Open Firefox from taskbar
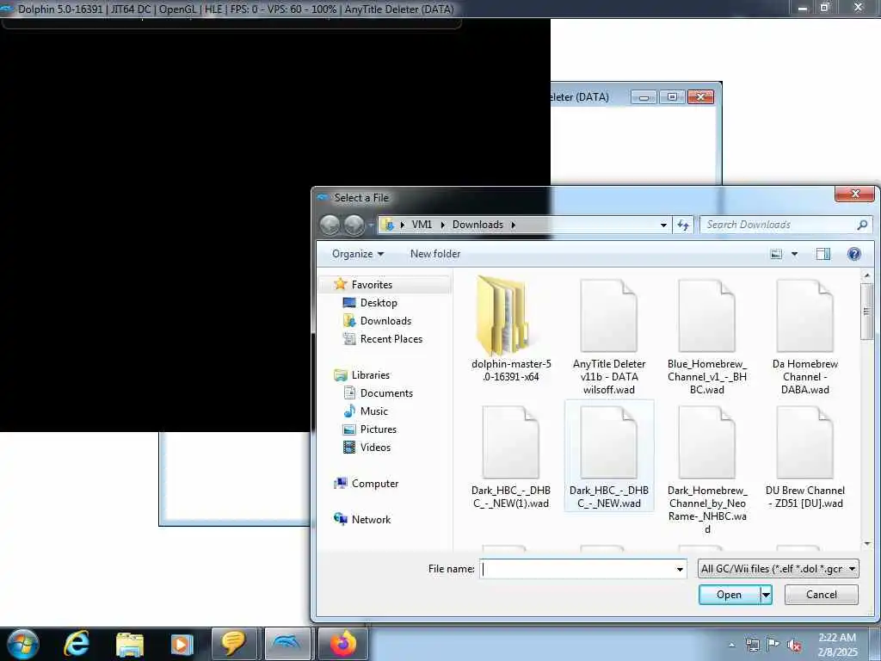The height and width of the screenshot is (661, 881). point(342,644)
